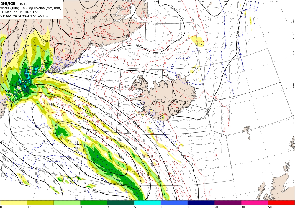The width and height of the screenshot is (295, 209).
Task: Click the '70N 5E' corner label
Action: click(274, 1)
